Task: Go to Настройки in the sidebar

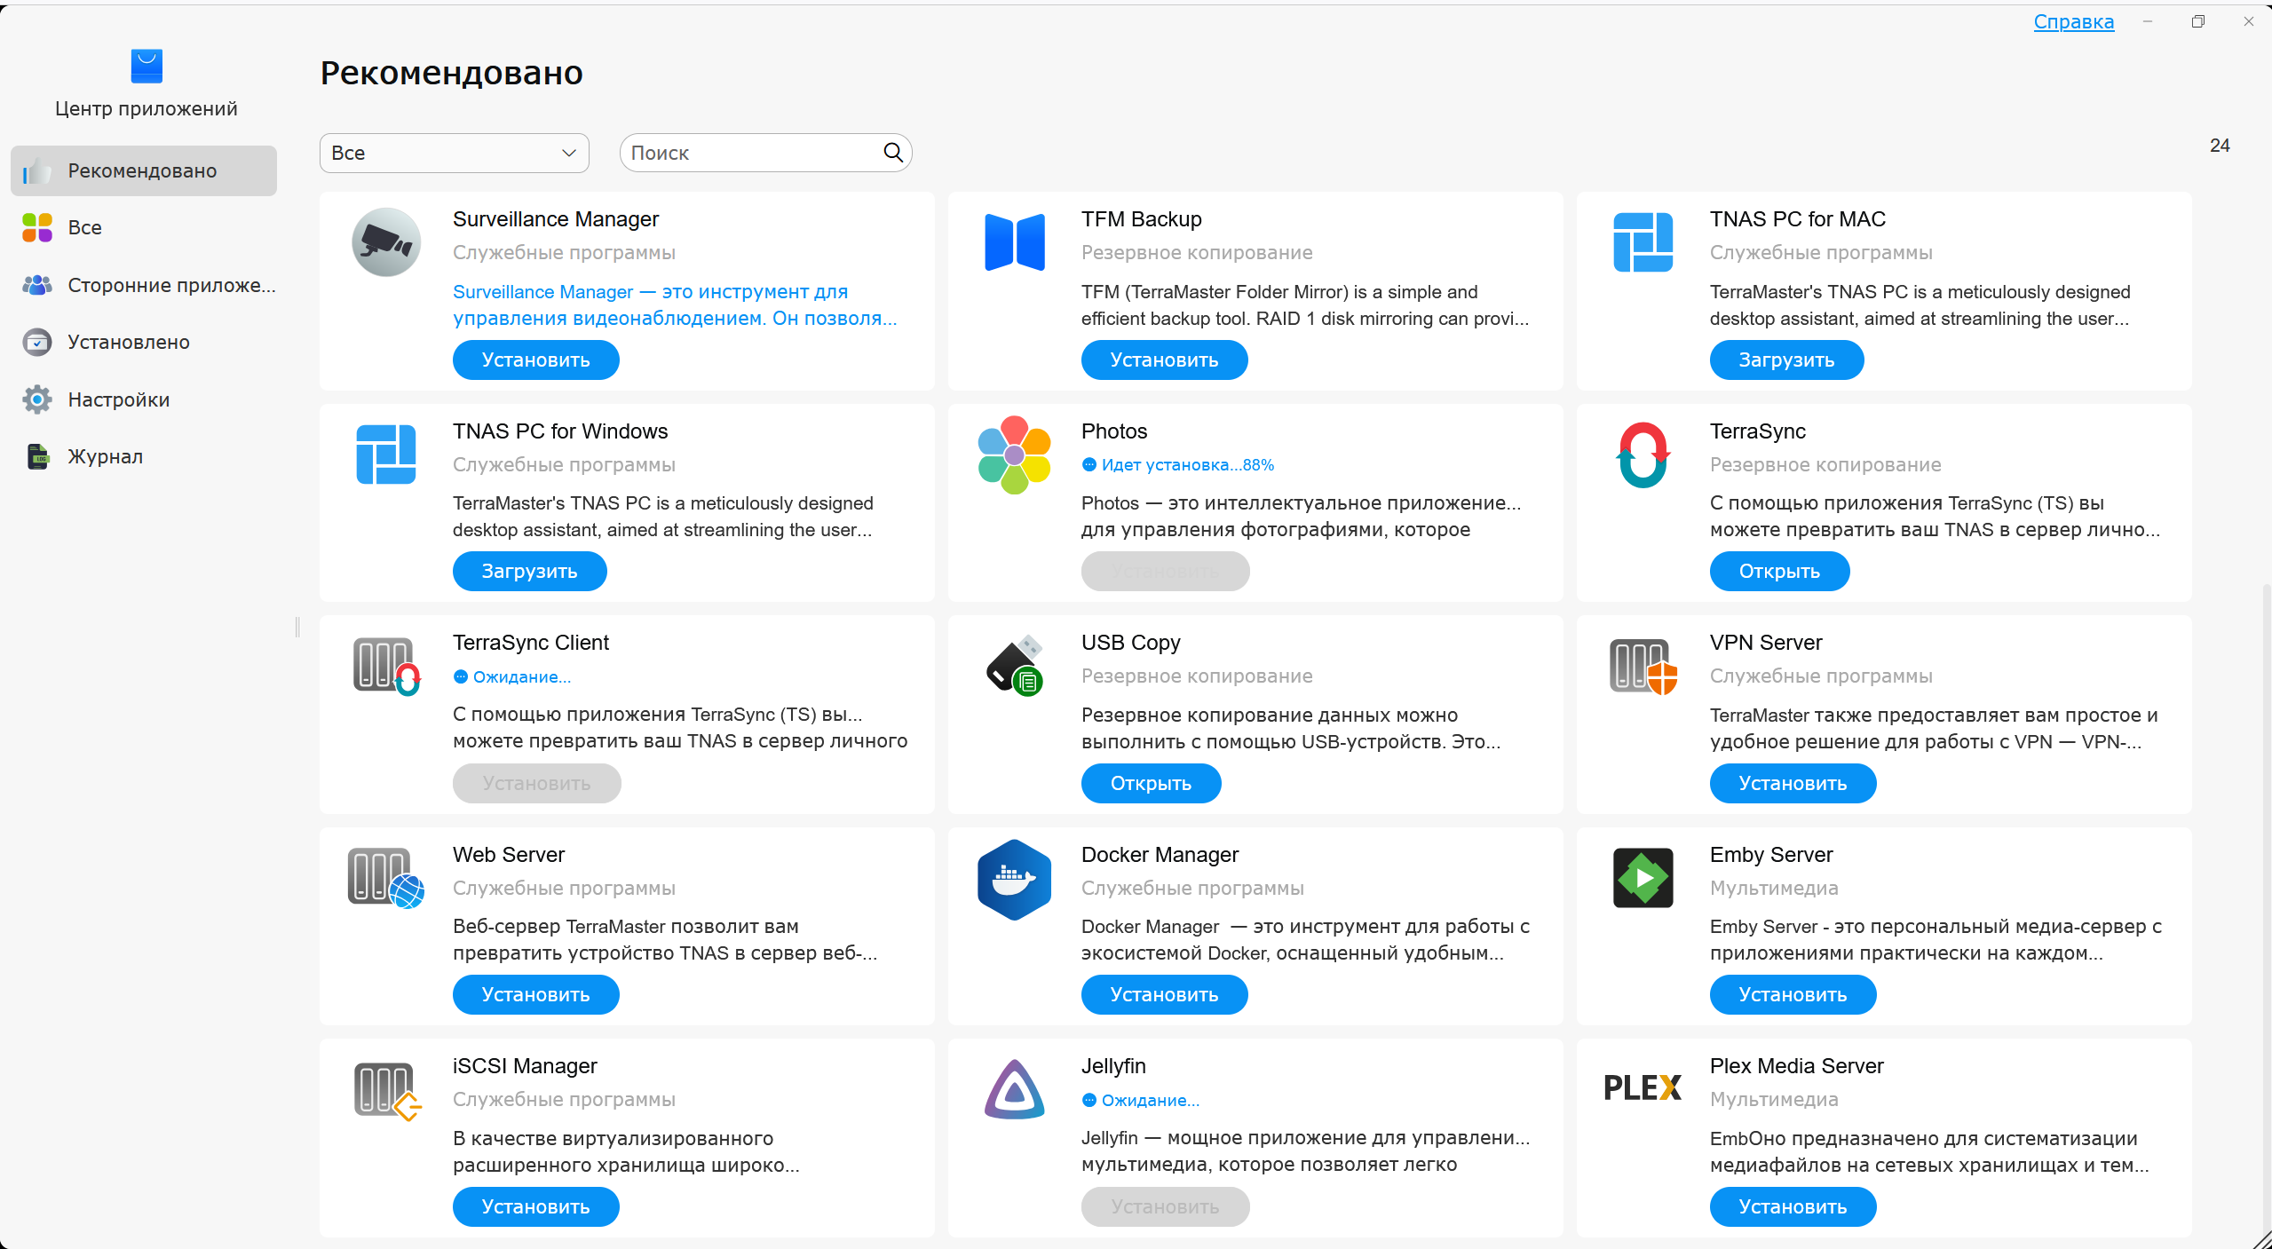Action: pyautogui.click(x=118, y=400)
